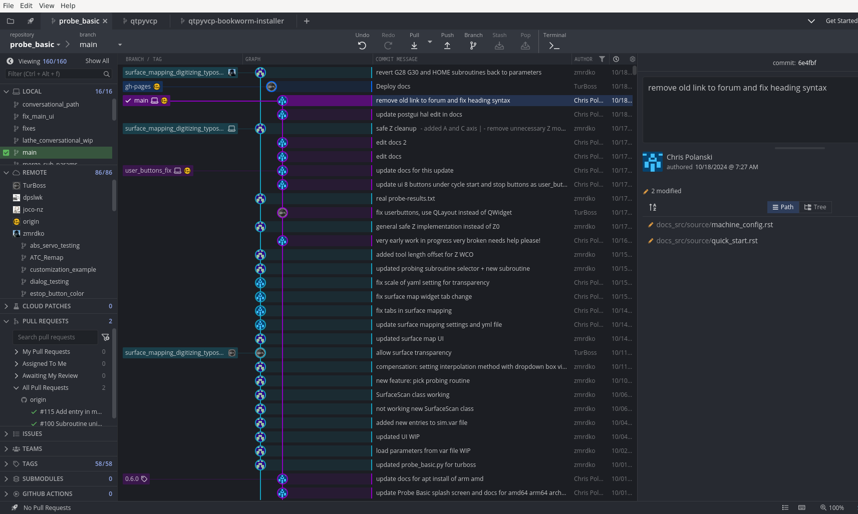858x514 pixels.
Task: Click the Stash icon
Action: (x=499, y=46)
